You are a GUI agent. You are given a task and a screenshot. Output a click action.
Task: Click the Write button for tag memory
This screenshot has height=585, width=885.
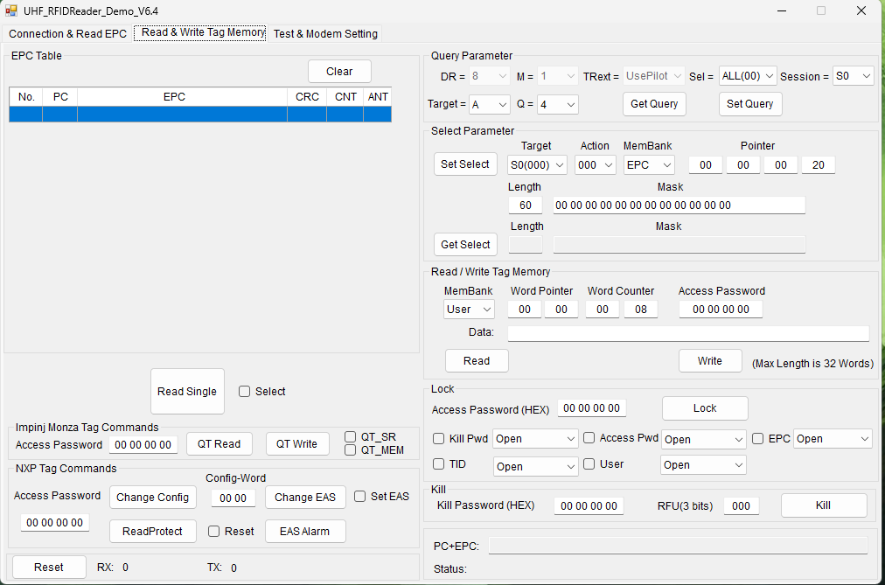(710, 361)
